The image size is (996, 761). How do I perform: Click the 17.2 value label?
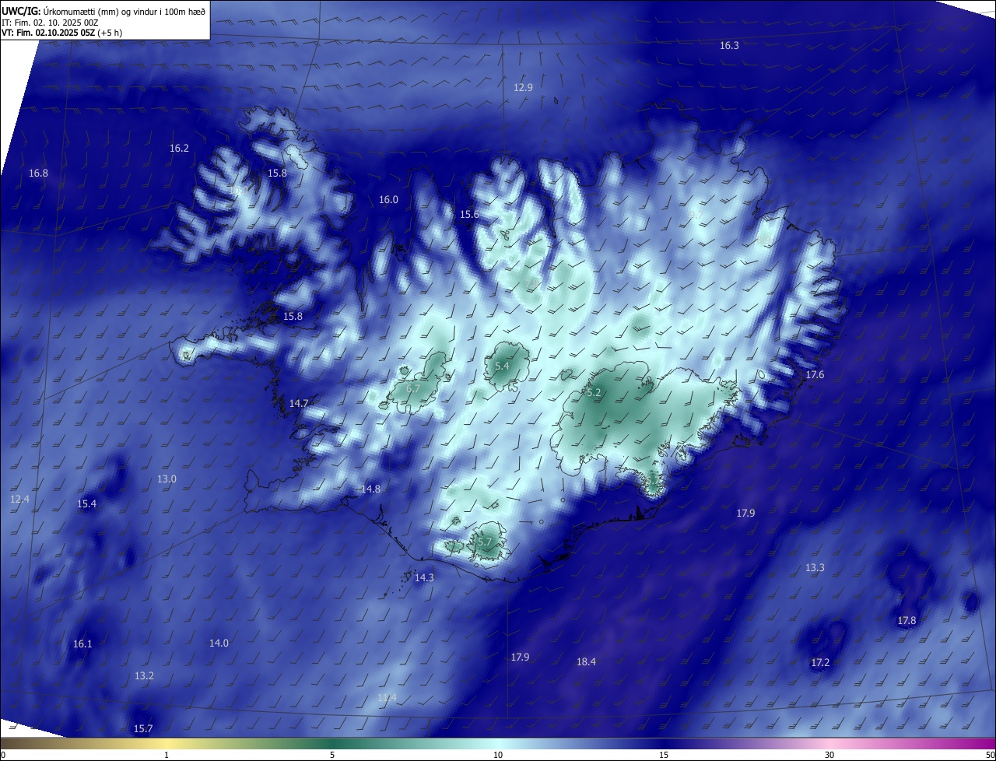point(820,663)
